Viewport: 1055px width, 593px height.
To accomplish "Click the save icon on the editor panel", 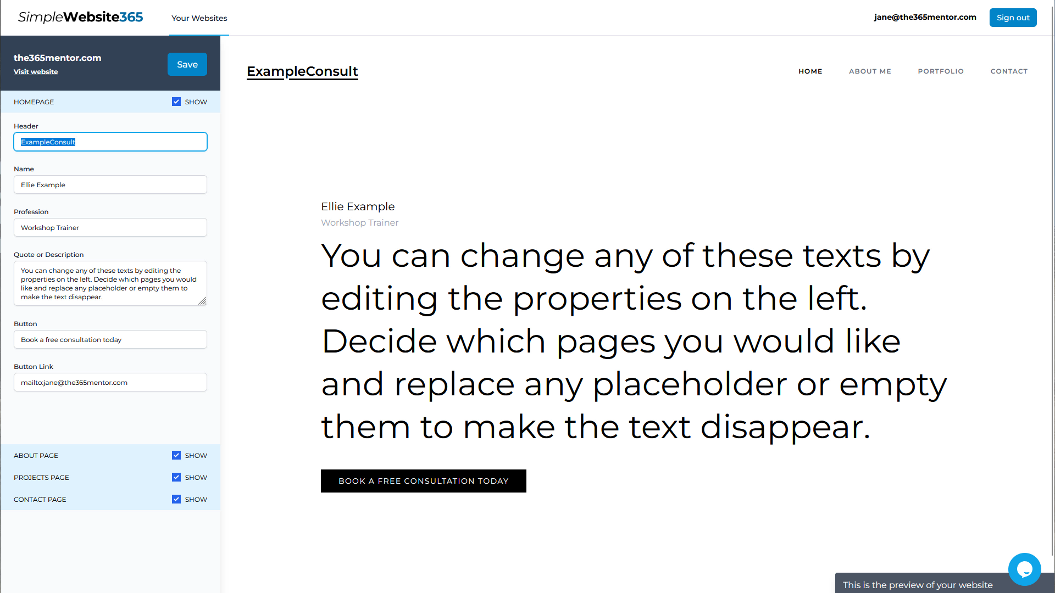I will coord(187,64).
